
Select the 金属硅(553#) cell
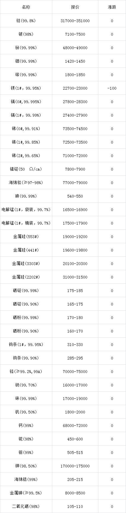(26, 237)
